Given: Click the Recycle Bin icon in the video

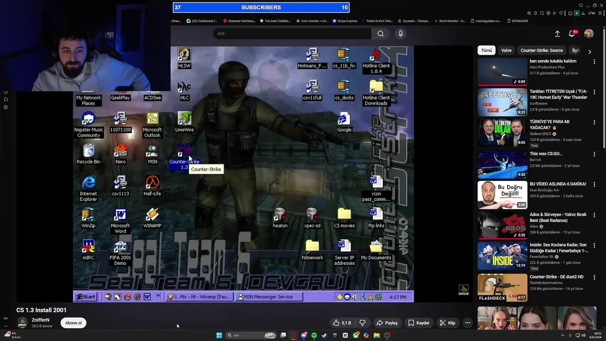Looking at the screenshot, I should [x=88, y=154].
